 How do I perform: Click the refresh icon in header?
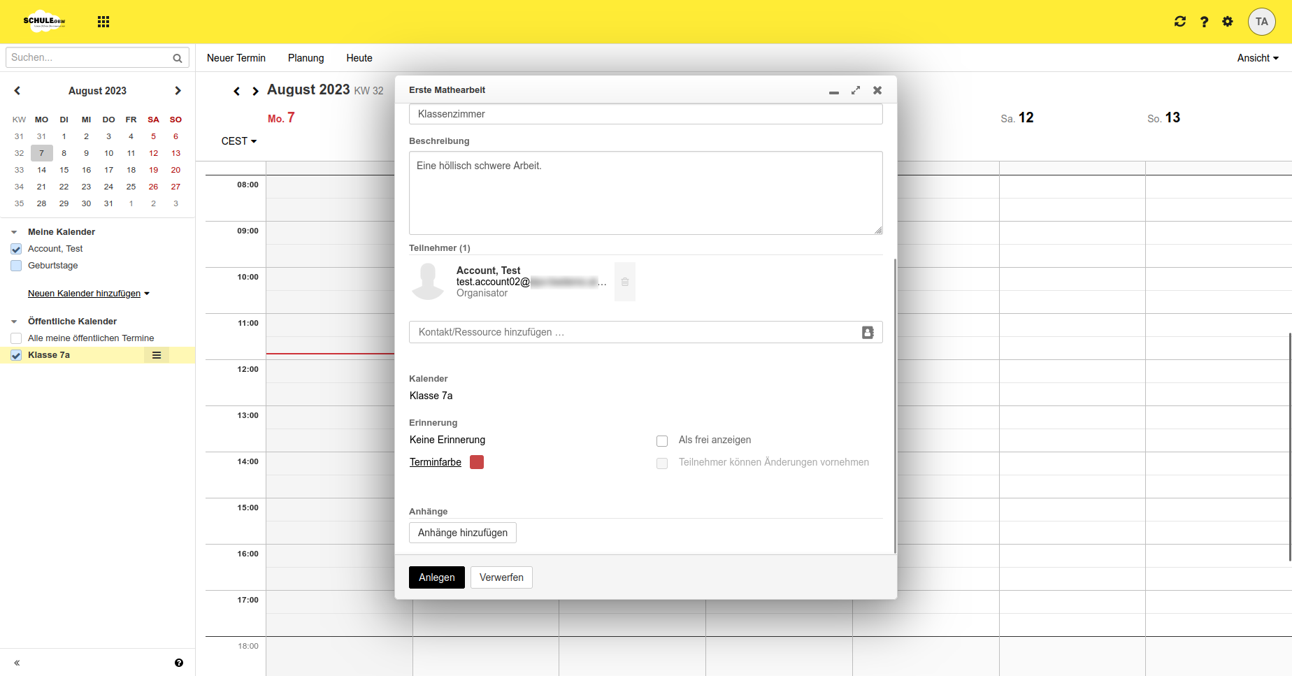click(1180, 22)
